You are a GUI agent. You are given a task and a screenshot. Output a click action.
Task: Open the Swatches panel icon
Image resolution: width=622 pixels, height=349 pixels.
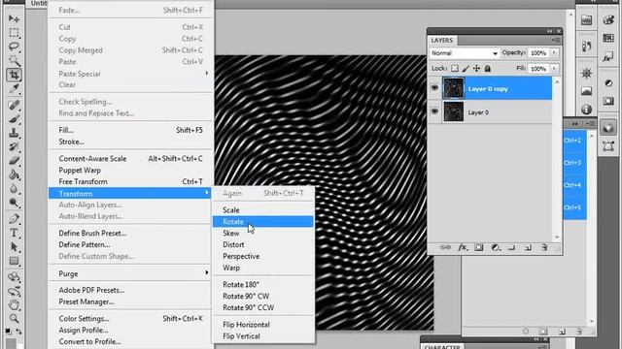[x=608, y=38]
